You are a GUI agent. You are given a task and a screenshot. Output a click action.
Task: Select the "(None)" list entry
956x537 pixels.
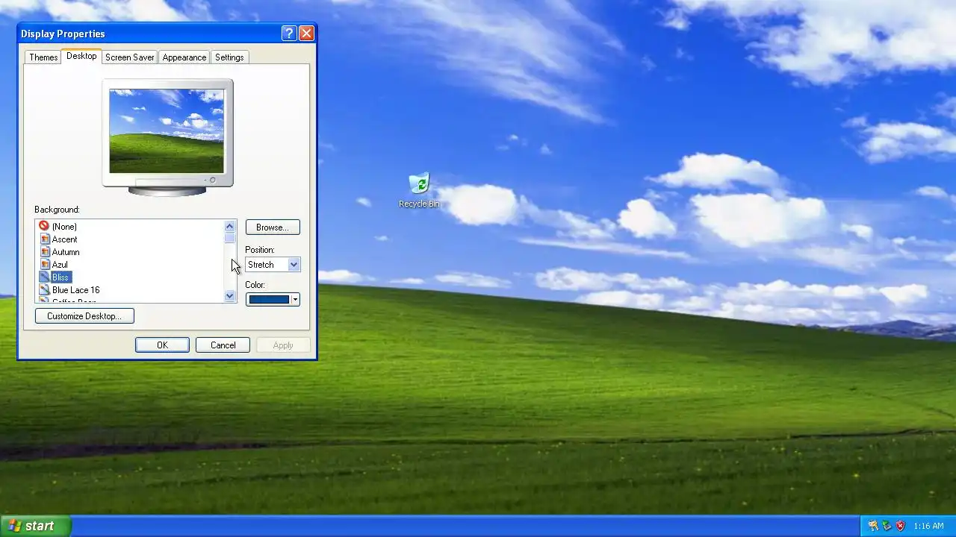tap(64, 227)
